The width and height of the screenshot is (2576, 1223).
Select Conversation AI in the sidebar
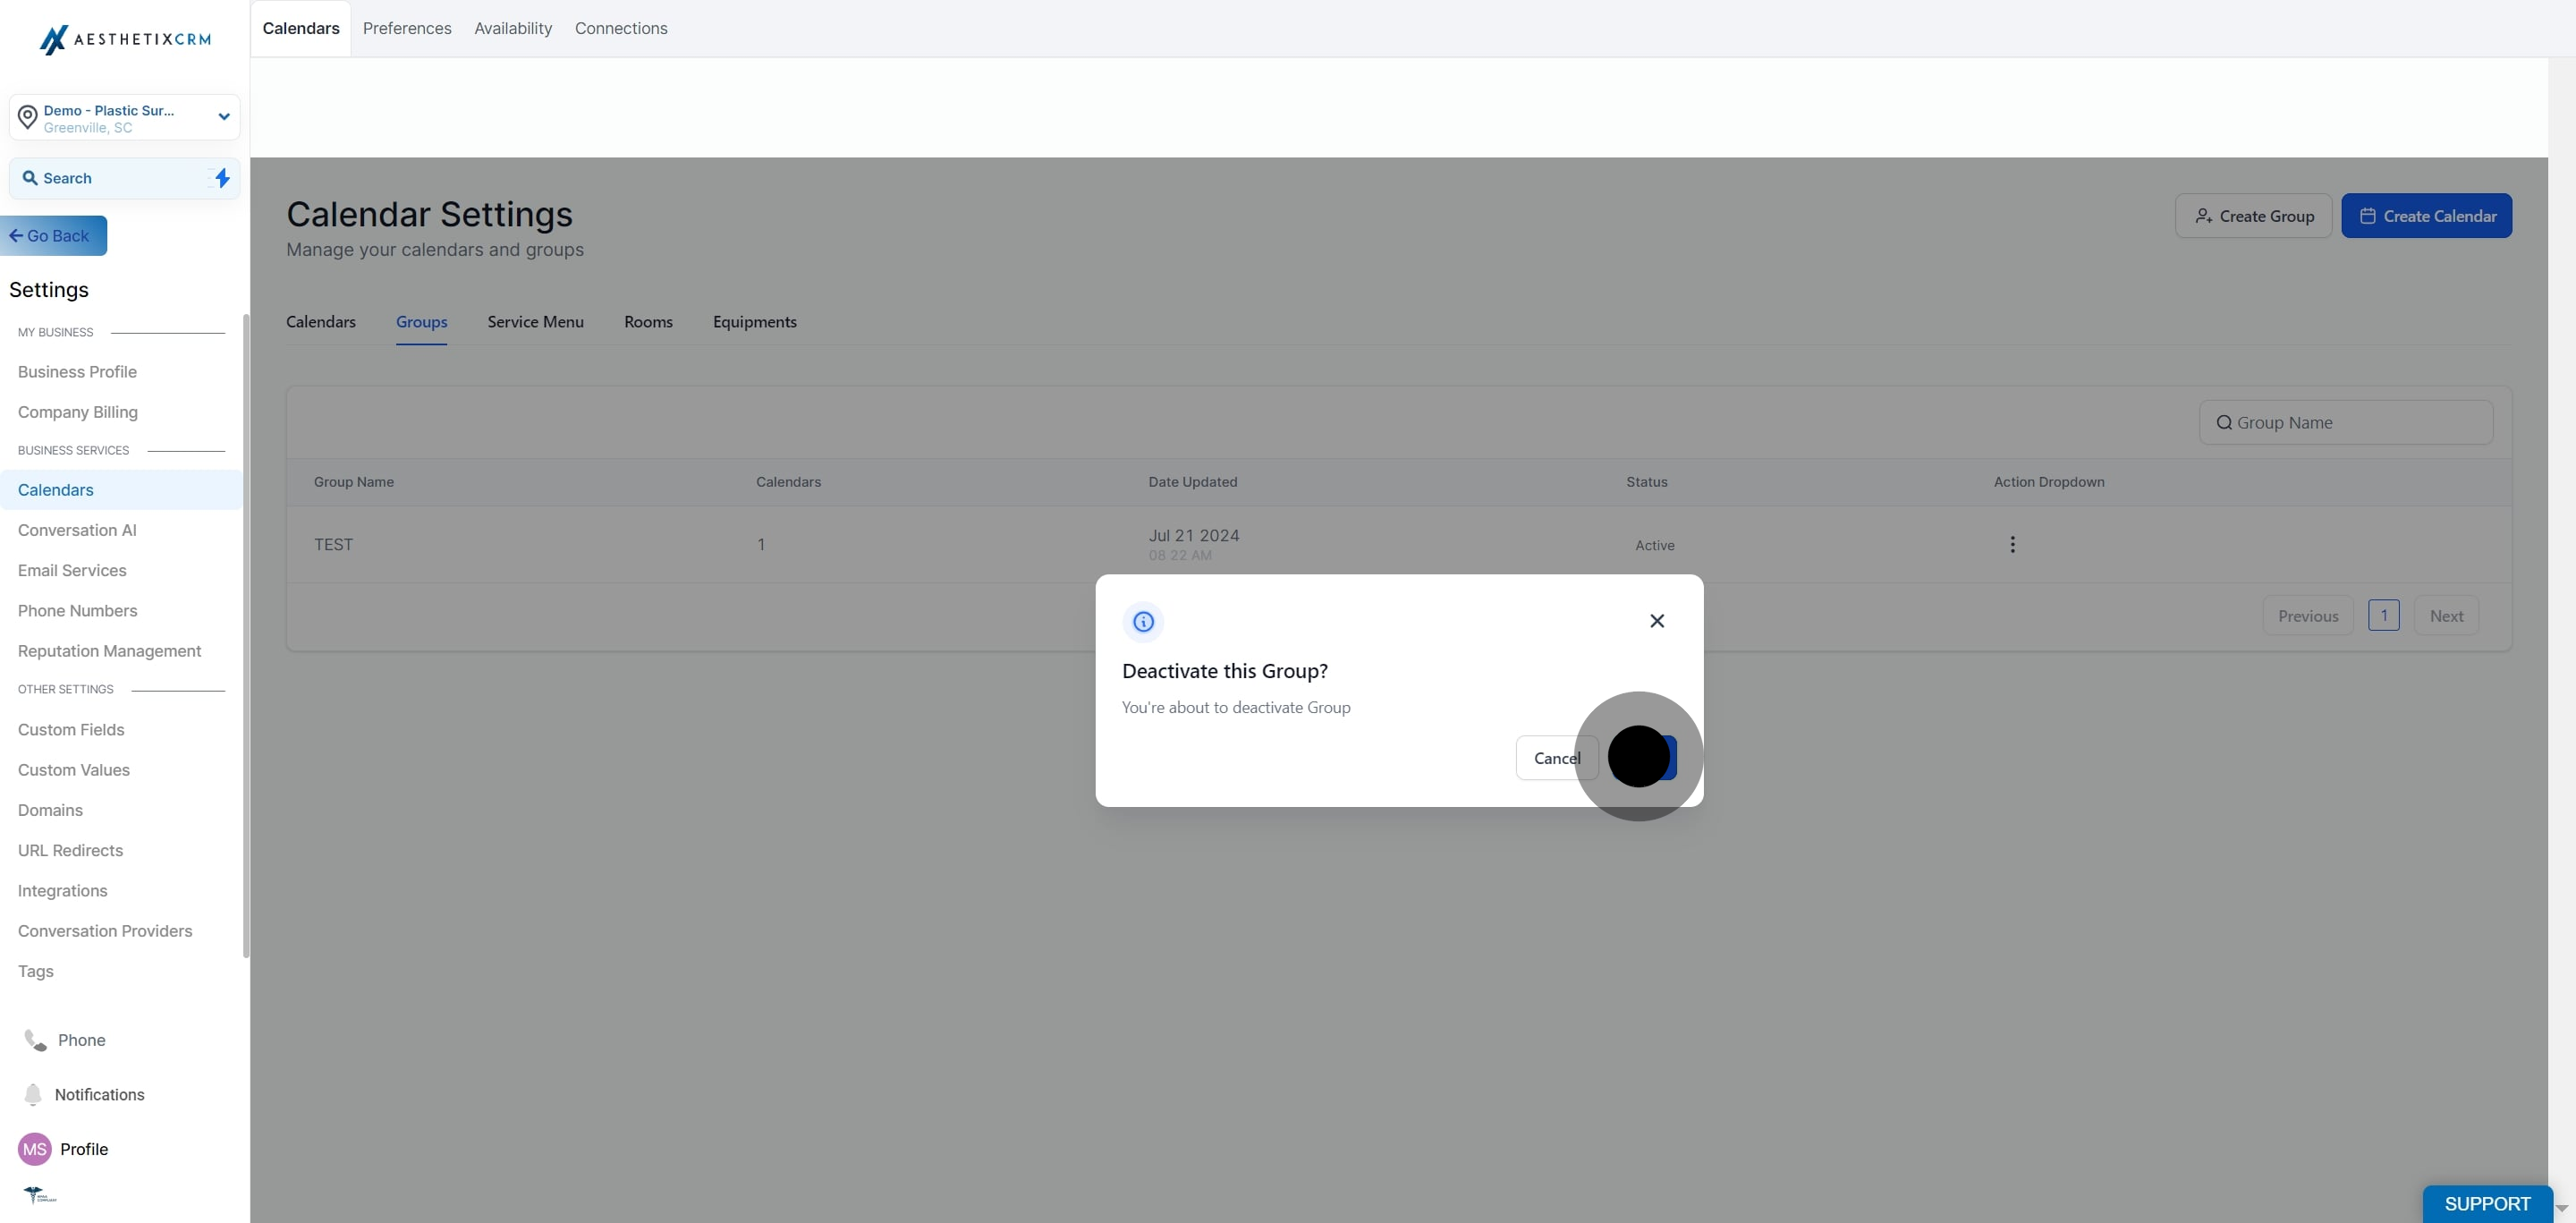pyautogui.click(x=76, y=530)
